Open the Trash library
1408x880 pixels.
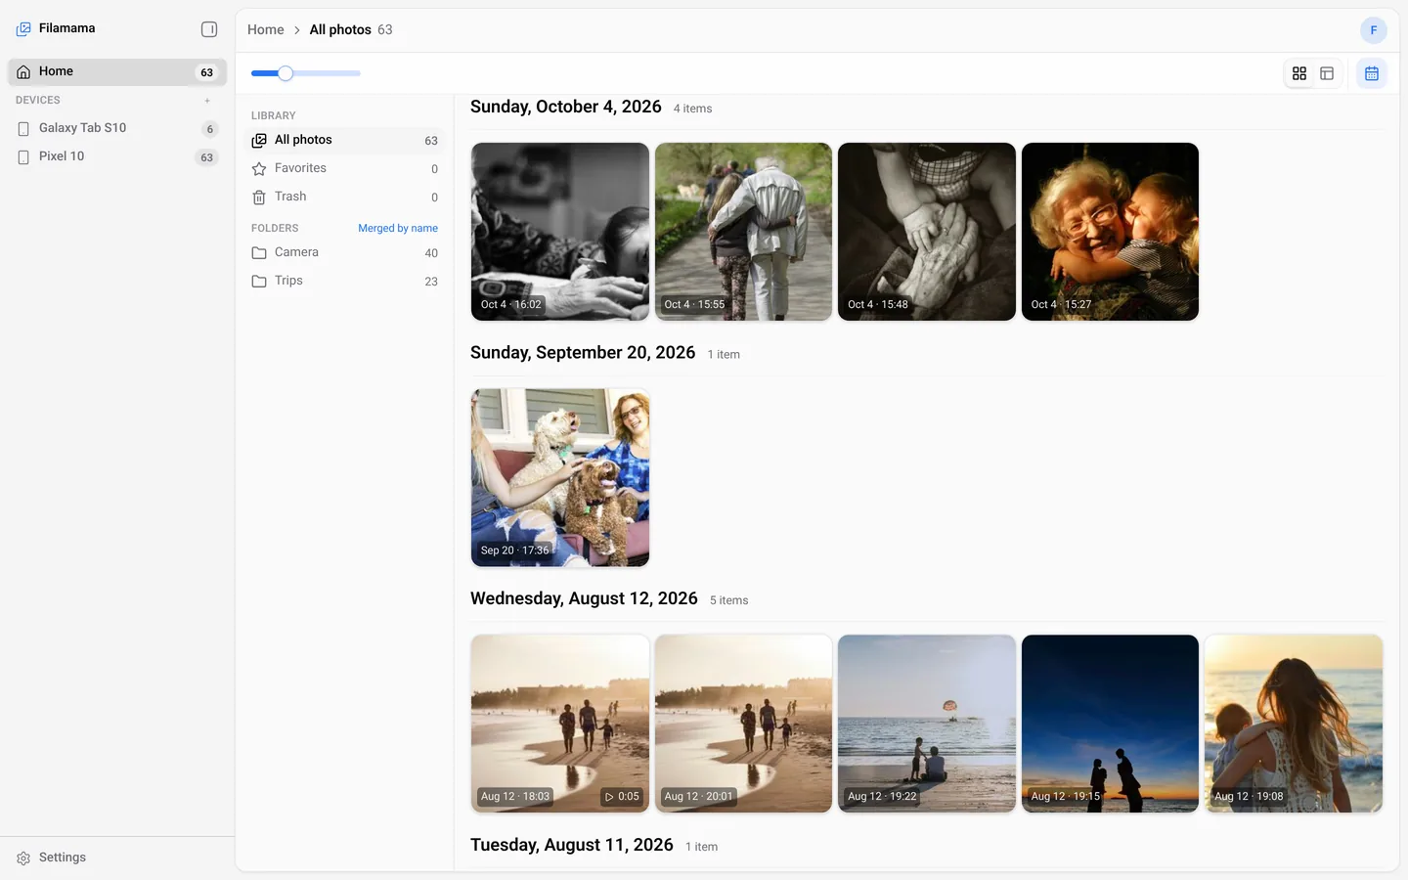(345, 197)
